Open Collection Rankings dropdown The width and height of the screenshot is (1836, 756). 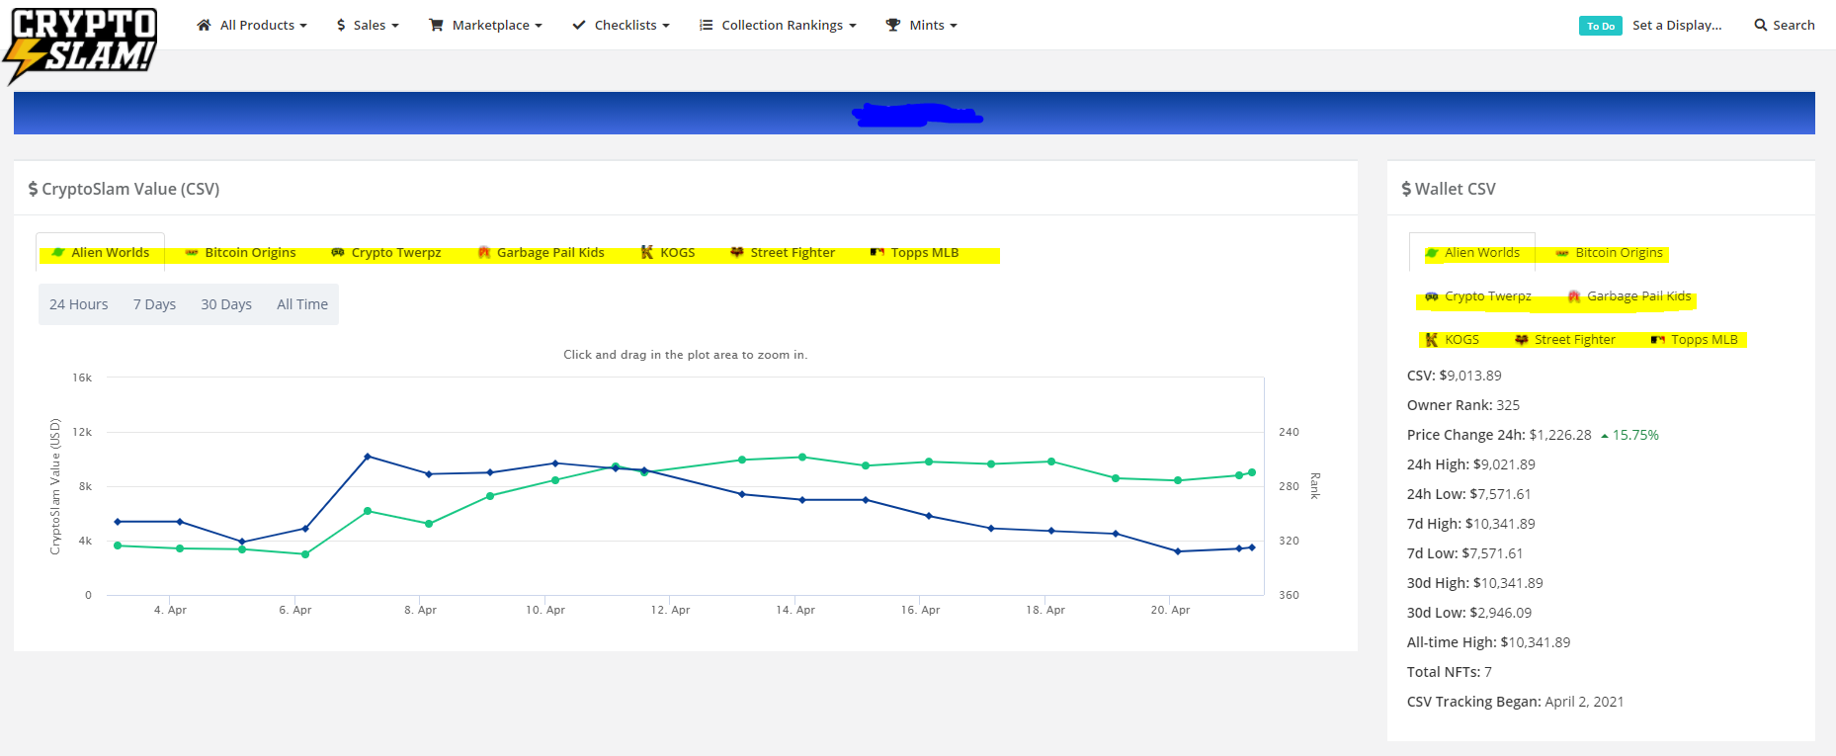point(778,25)
